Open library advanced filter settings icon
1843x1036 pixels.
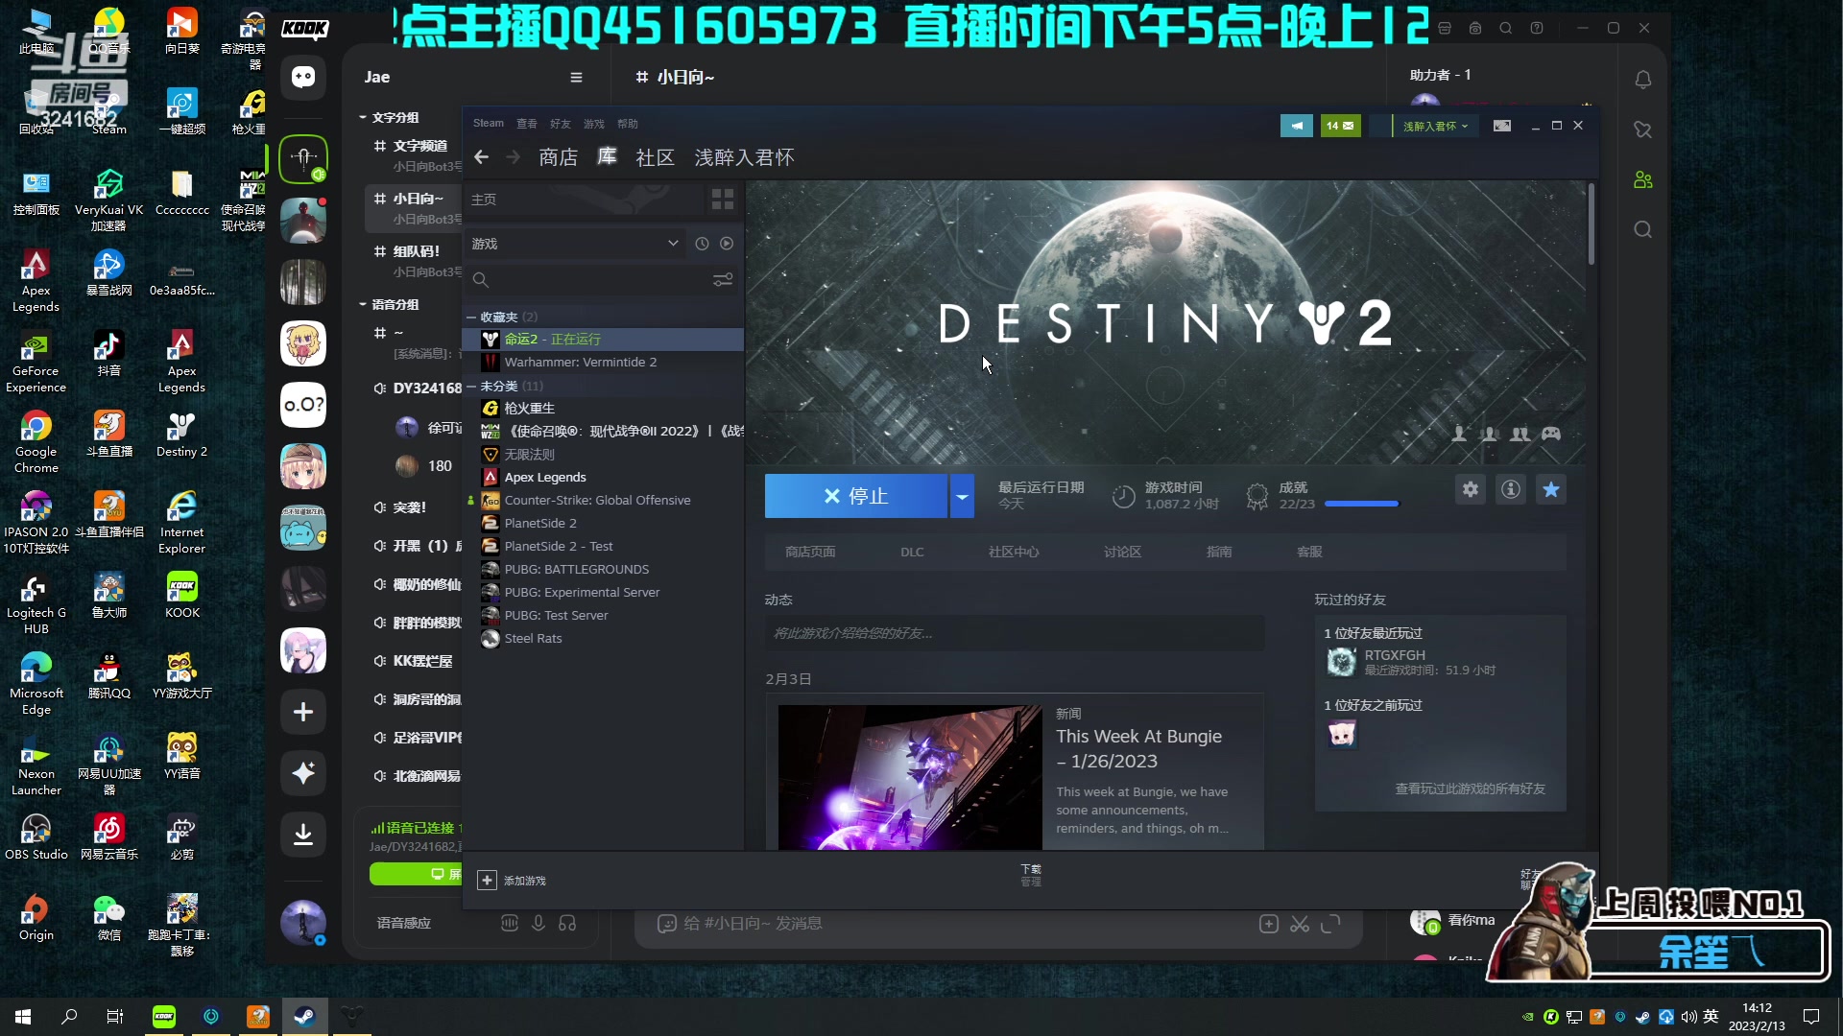723,280
